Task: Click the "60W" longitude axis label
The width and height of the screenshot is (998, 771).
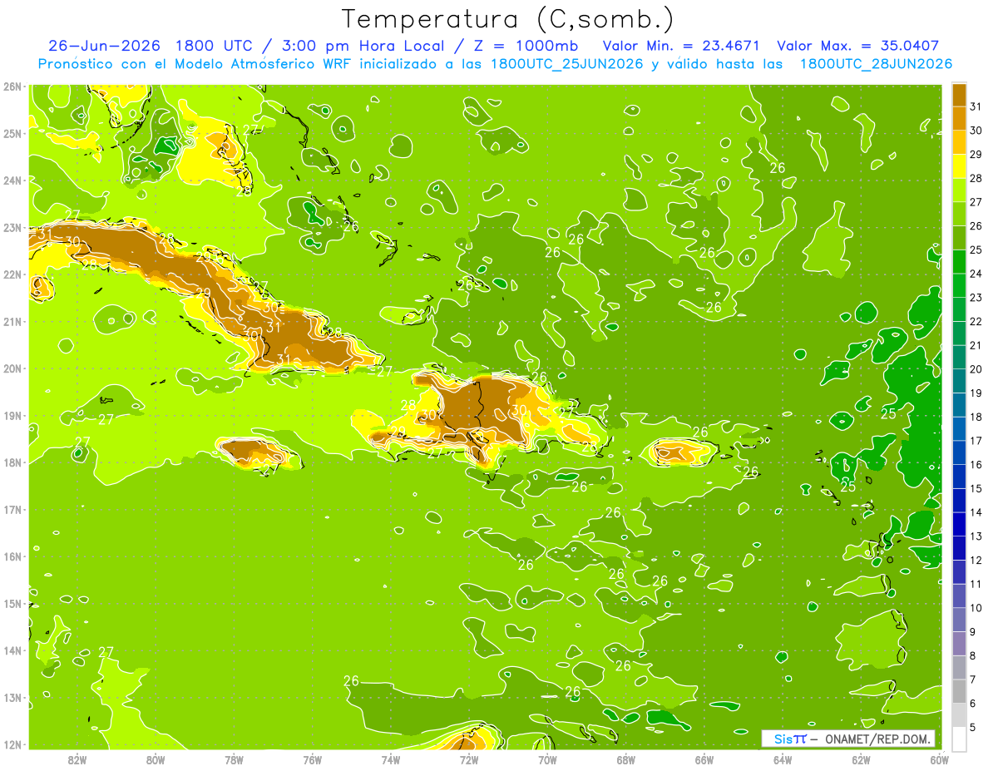Action: [x=939, y=759]
